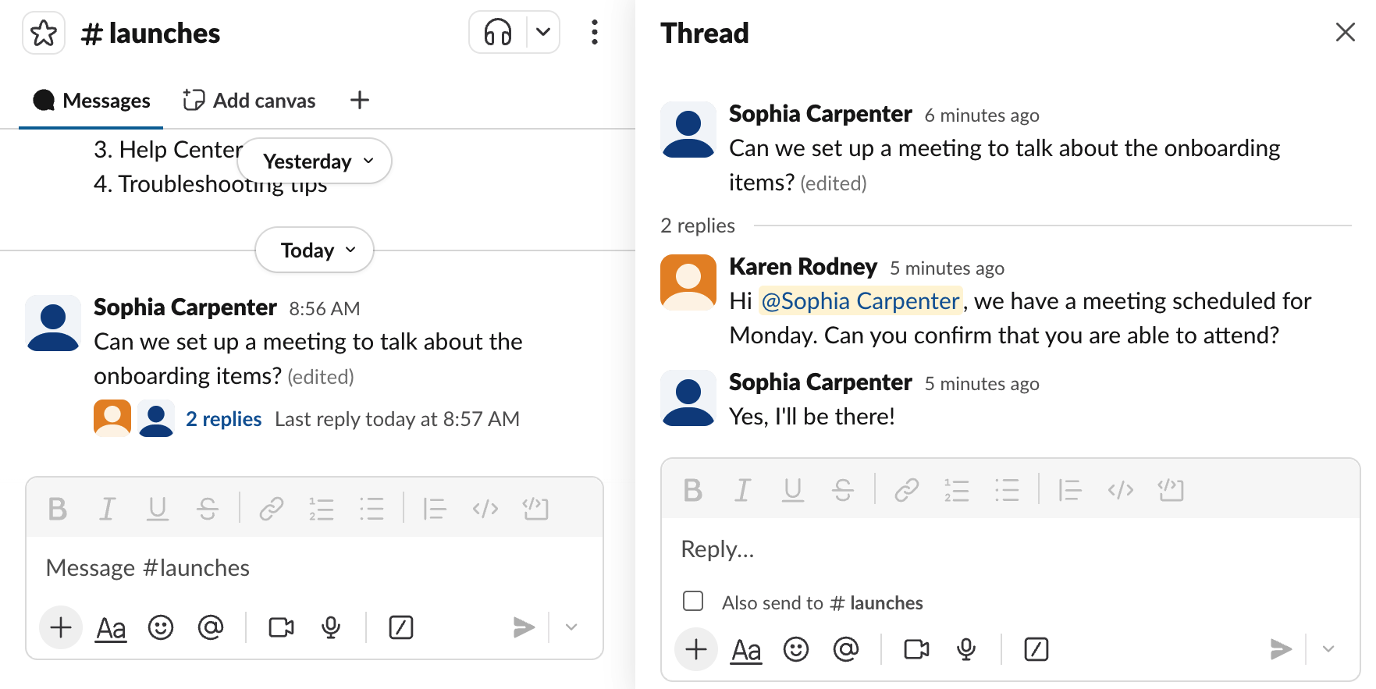This screenshot has height=689, width=1376.
Task: Record audio clip in thread composer
Action: [966, 650]
